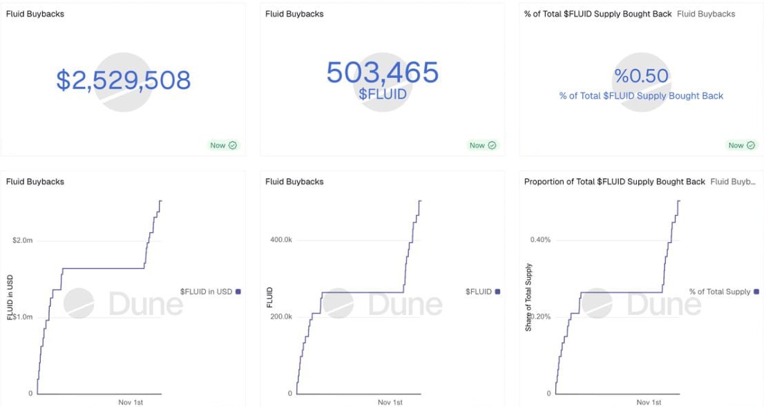Open truncated "Fluid Buyb..." link in the Proportion chart header

coord(733,182)
